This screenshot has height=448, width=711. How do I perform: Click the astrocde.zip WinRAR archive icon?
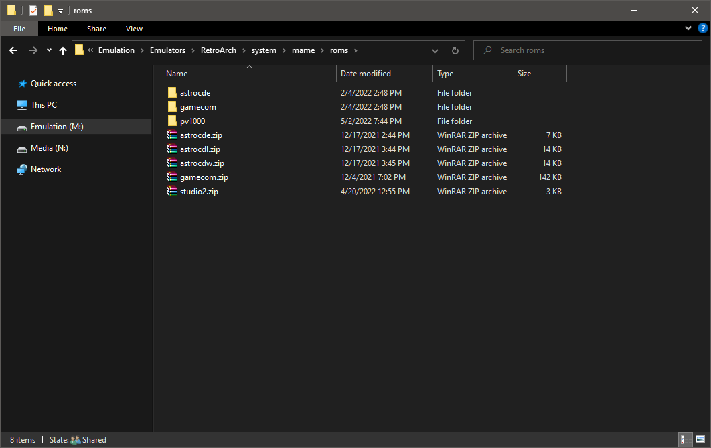coord(172,135)
